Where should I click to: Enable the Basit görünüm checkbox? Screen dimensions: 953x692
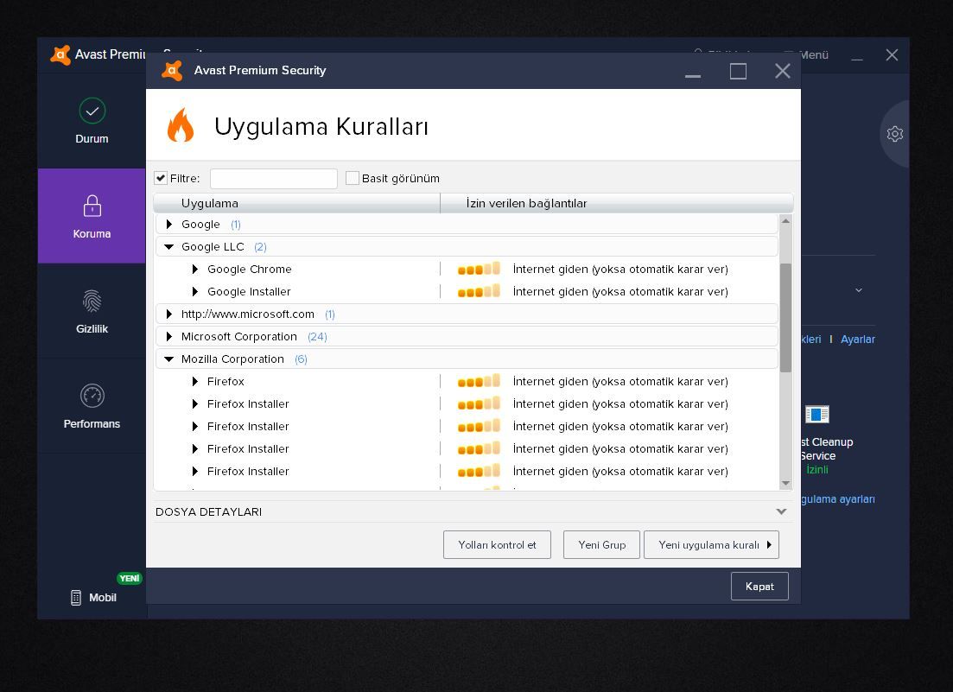coord(352,178)
